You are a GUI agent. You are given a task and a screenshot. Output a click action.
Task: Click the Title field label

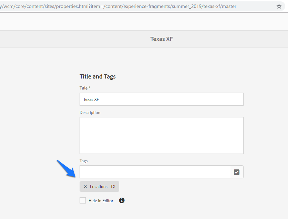(x=84, y=88)
